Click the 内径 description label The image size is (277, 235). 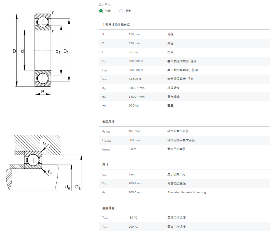pos(170,34)
